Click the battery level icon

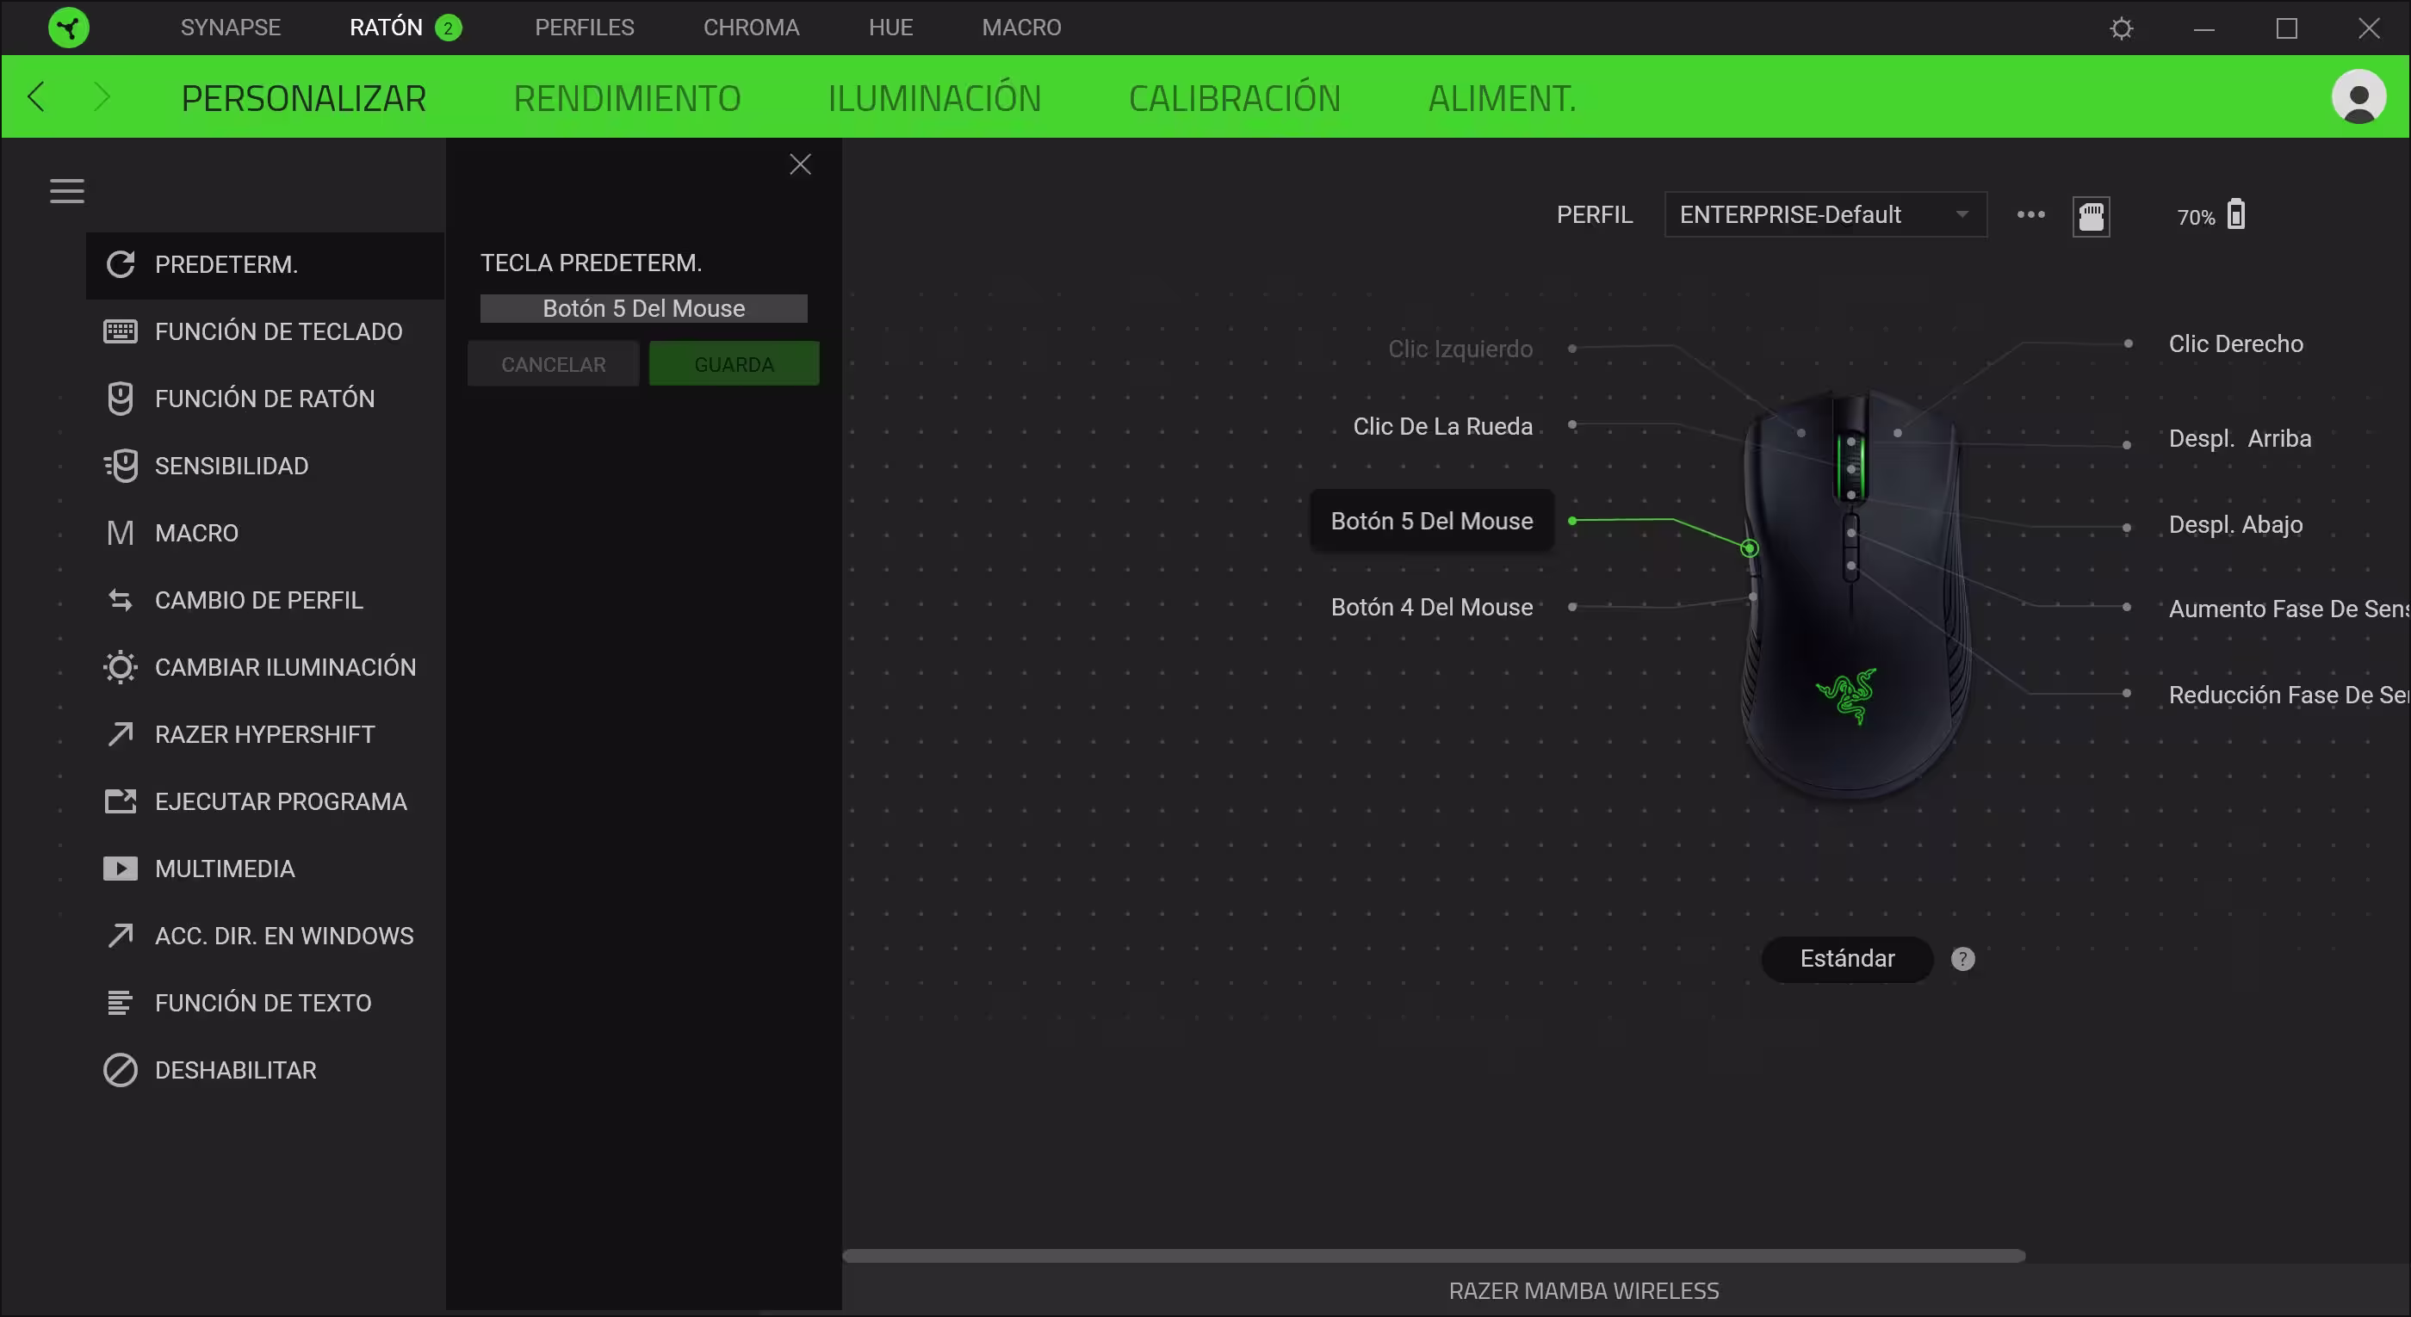(2235, 214)
